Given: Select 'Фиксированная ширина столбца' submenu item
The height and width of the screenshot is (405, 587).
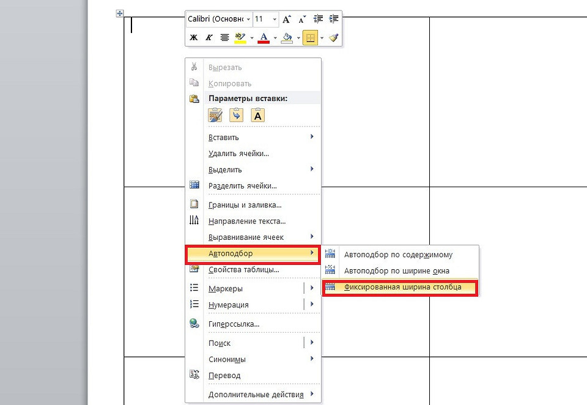Looking at the screenshot, I should pos(402,287).
